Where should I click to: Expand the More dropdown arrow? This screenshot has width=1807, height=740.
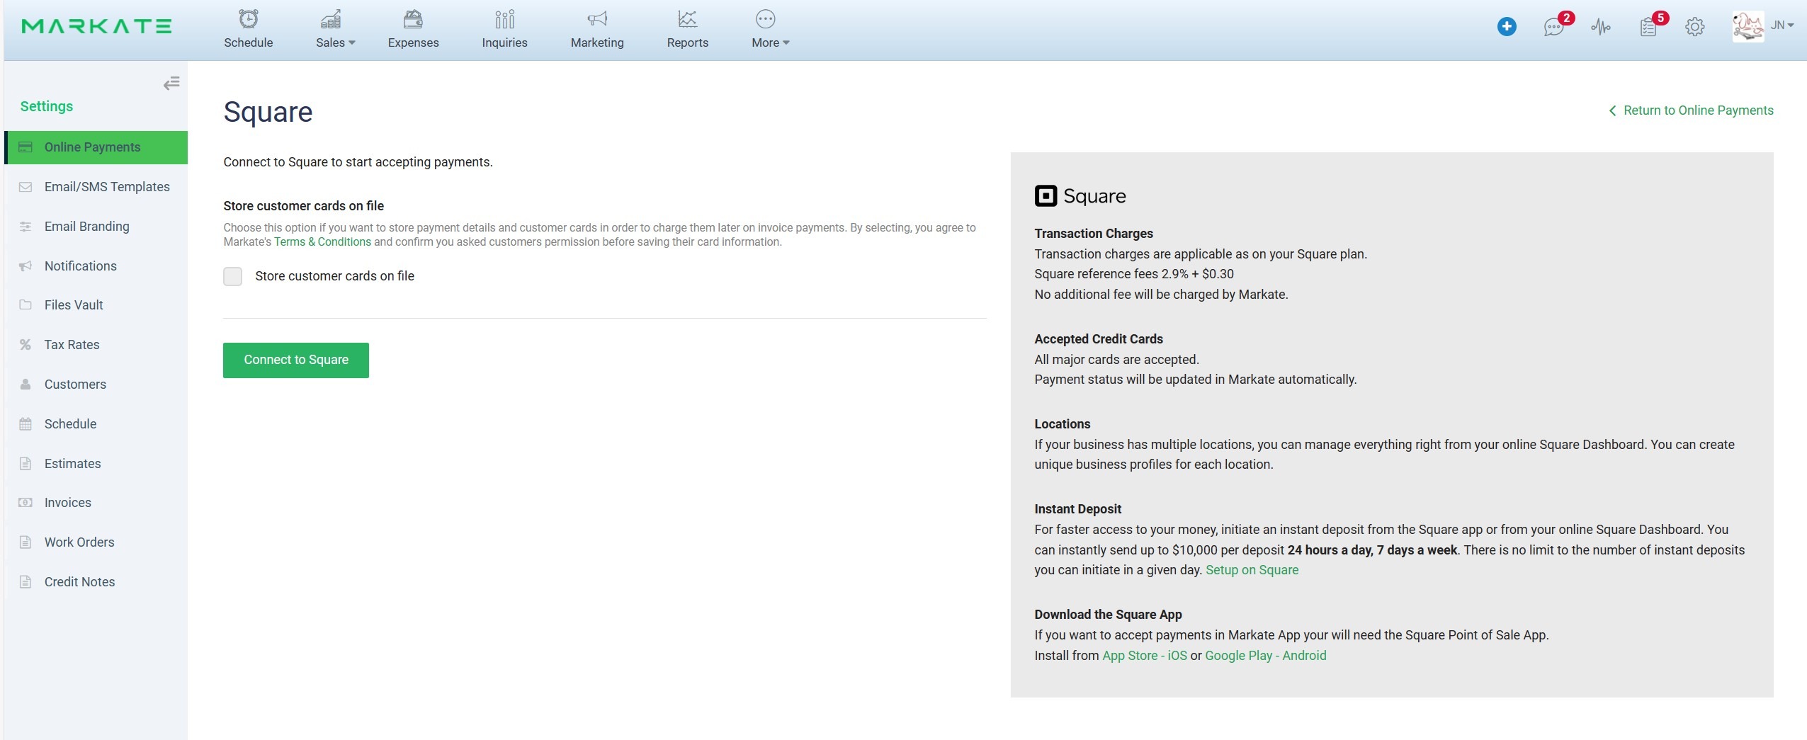[x=786, y=43]
